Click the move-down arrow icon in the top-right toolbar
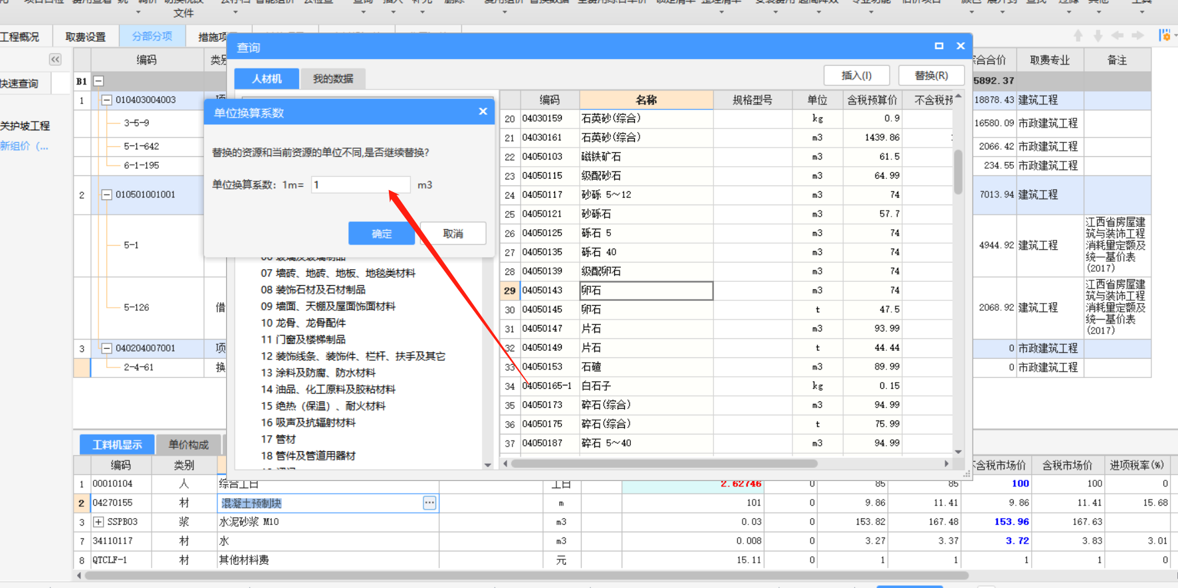This screenshot has height=588, width=1178. [1098, 36]
